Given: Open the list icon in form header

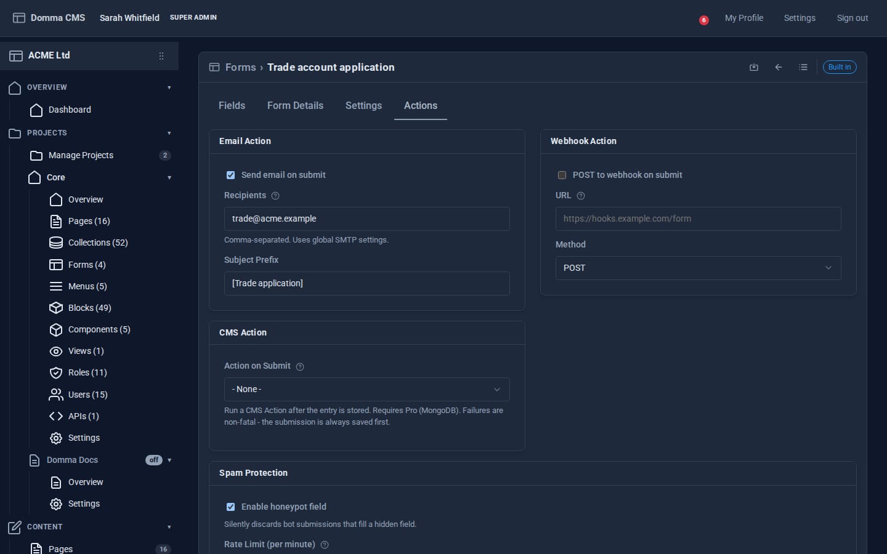Looking at the screenshot, I should tap(803, 67).
